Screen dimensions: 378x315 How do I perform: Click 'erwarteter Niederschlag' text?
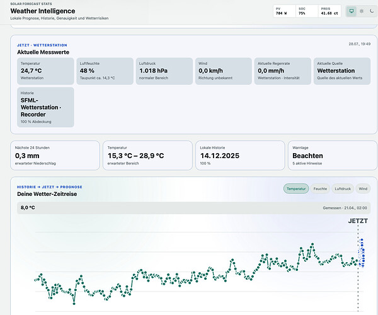(x=35, y=163)
